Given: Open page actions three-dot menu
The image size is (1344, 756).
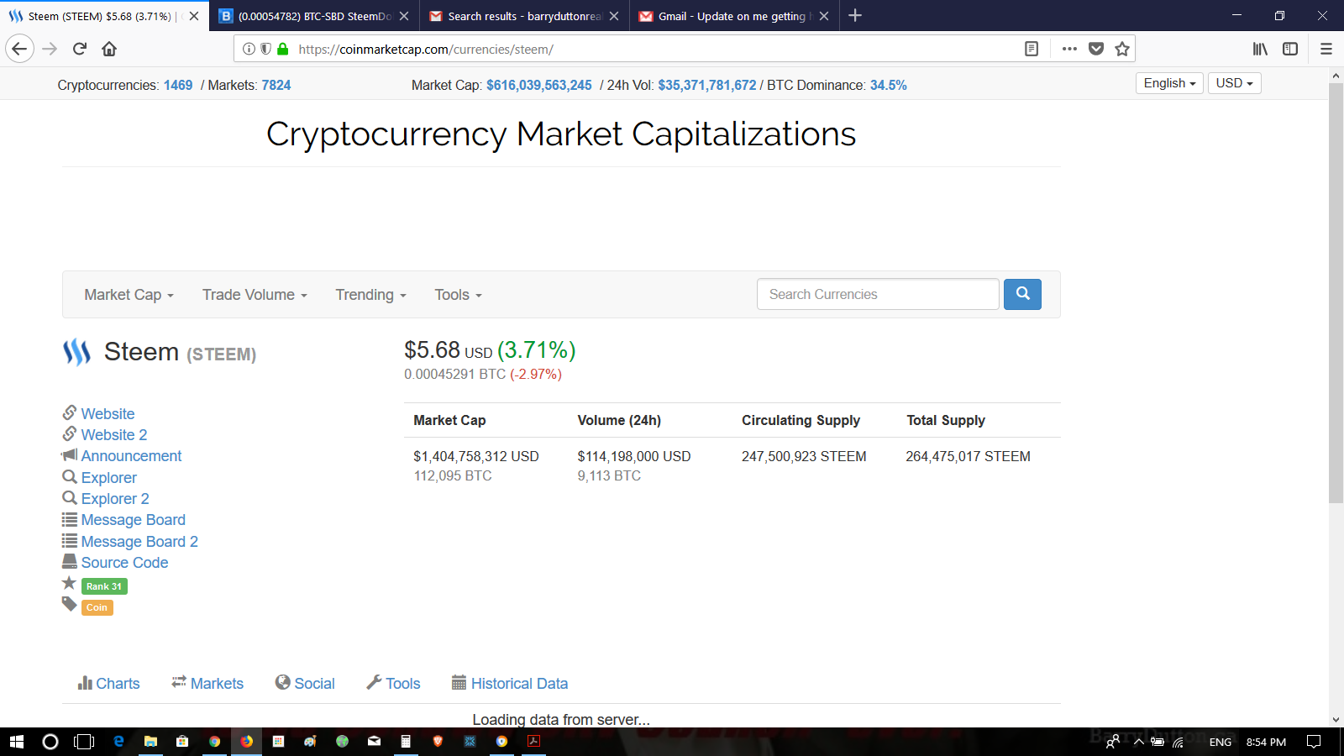Looking at the screenshot, I should (x=1069, y=49).
